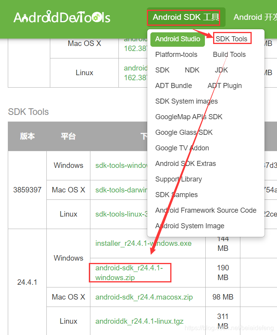Open the Android 开发 menu in header

coord(255,17)
